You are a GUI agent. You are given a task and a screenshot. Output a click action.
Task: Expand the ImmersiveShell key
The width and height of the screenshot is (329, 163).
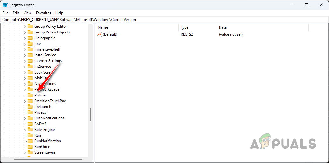(25, 49)
